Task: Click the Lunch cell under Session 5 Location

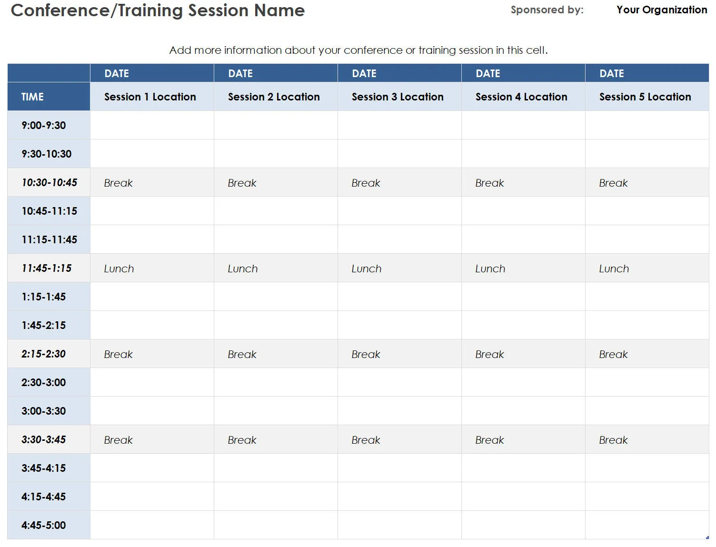Action: pyautogui.click(x=614, y=269)
